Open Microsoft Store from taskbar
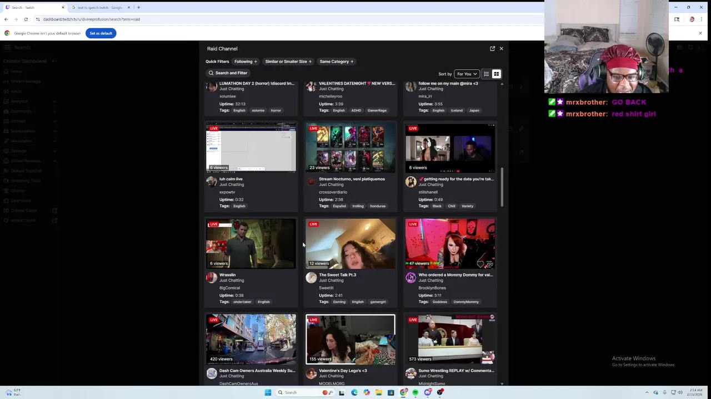 click(391, 392)
